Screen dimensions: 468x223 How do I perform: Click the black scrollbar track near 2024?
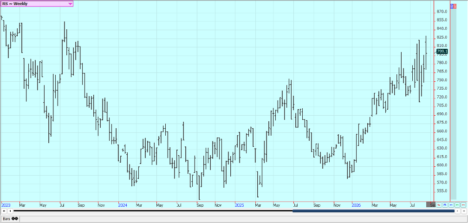tap(123, 211)
